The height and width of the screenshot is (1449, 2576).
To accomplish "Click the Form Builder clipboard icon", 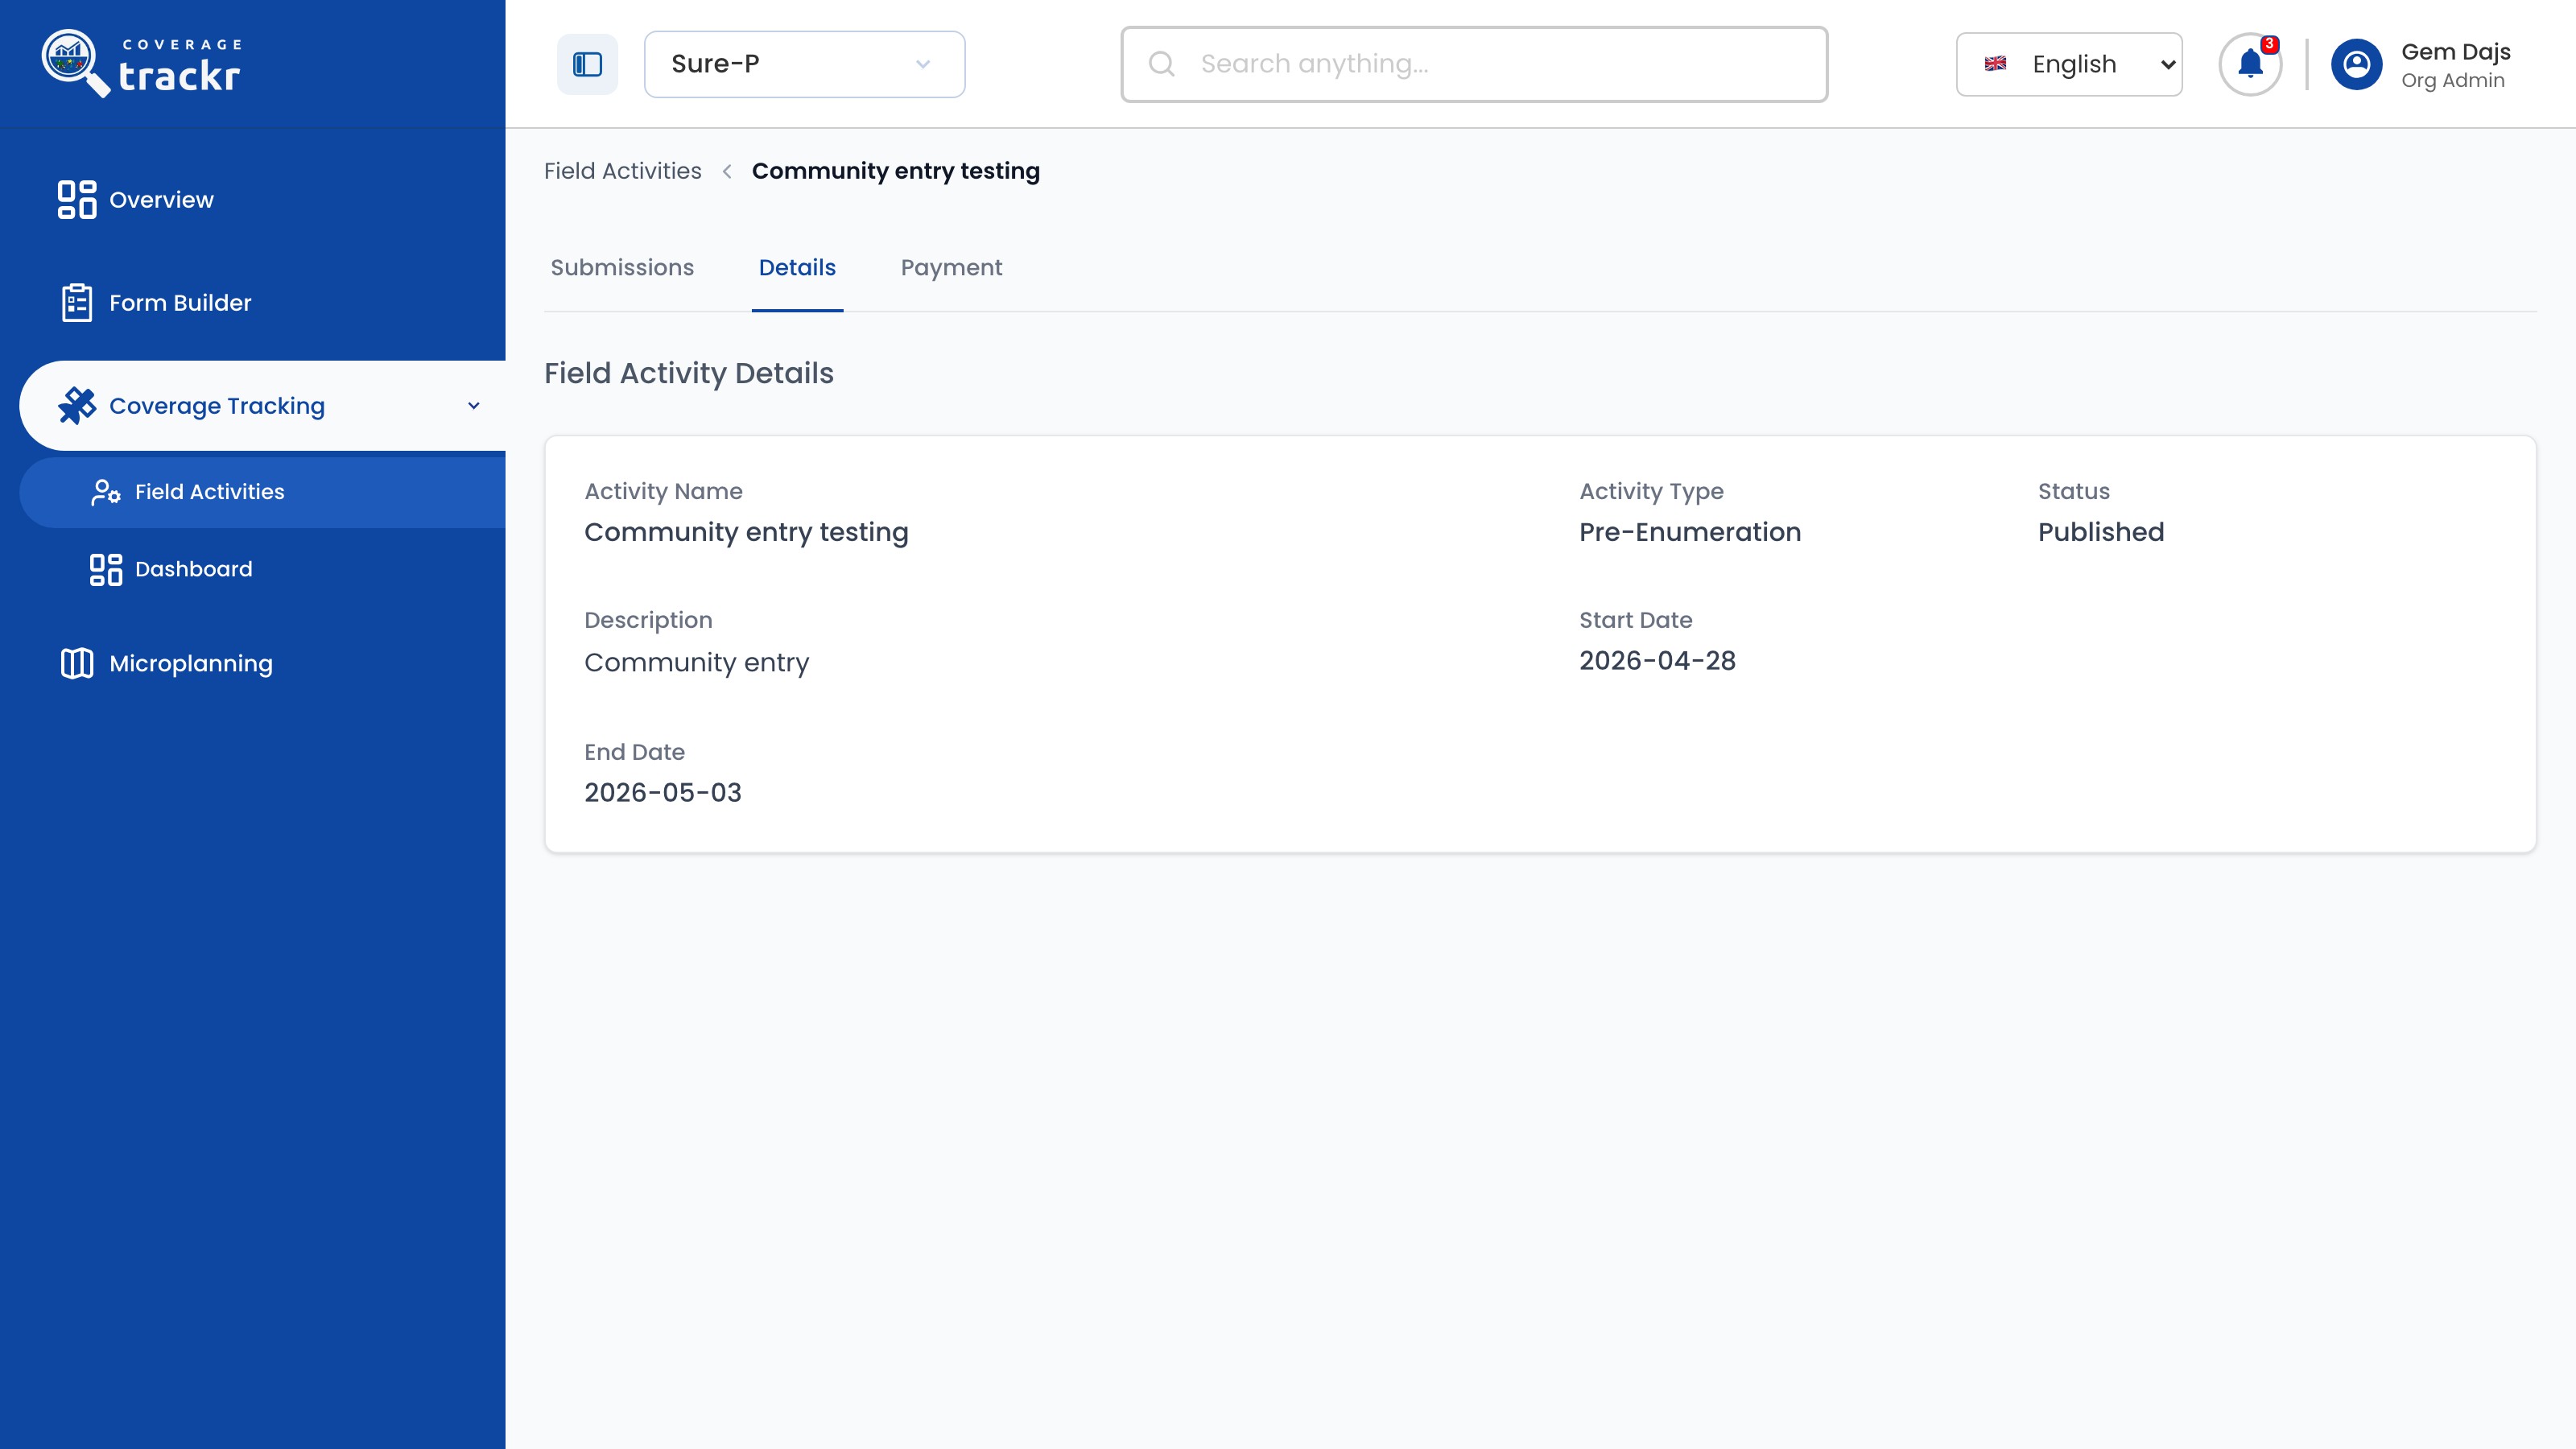I will pyautogui.click(x=77, y=303).
